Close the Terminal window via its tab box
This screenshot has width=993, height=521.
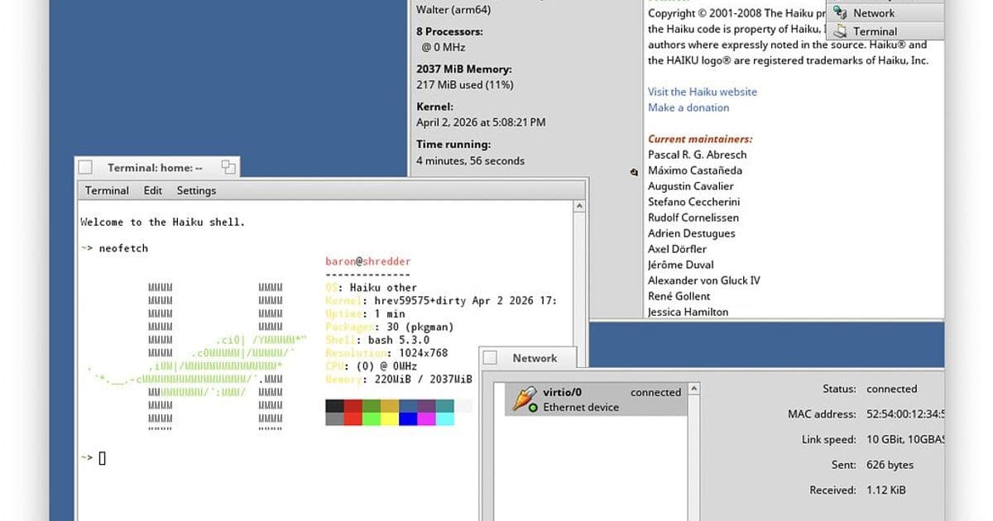pos(85,168)
